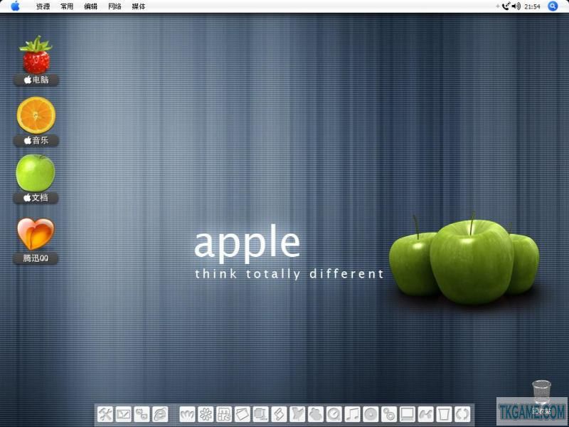This screenshot has width=569, height=427.
Task: Open the 常用 menu
Action: (x=67, y=6)
